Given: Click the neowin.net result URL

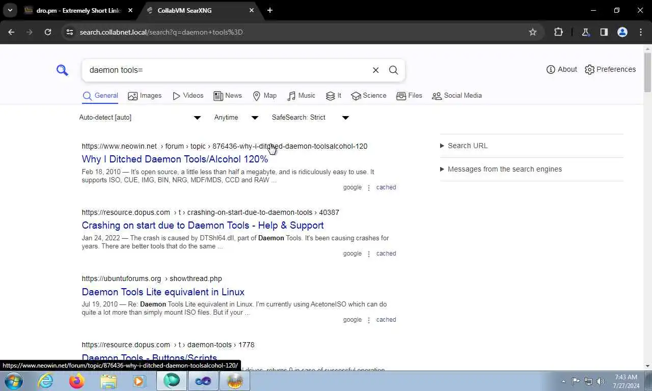Looking at the screenshot, I should click(x=225, y=146).
